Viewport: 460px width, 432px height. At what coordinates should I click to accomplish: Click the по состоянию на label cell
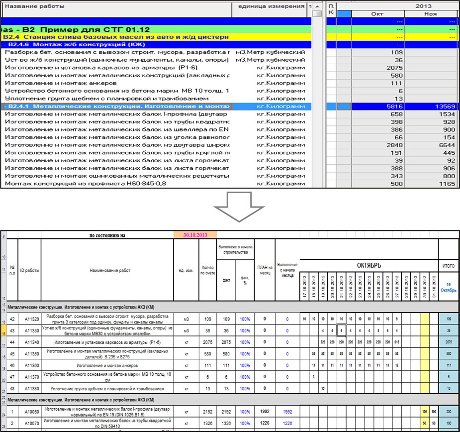[107, 235]
